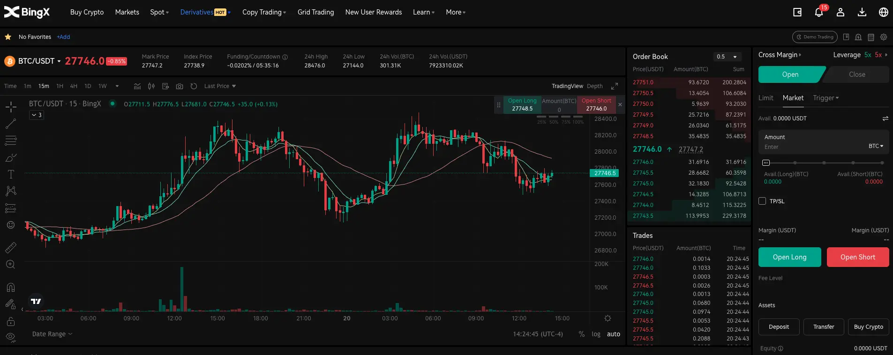Image resolution: width=893 pixels, height=355 pixels.
Task: Open the Trigger order type dropdown
Action: 825,98
